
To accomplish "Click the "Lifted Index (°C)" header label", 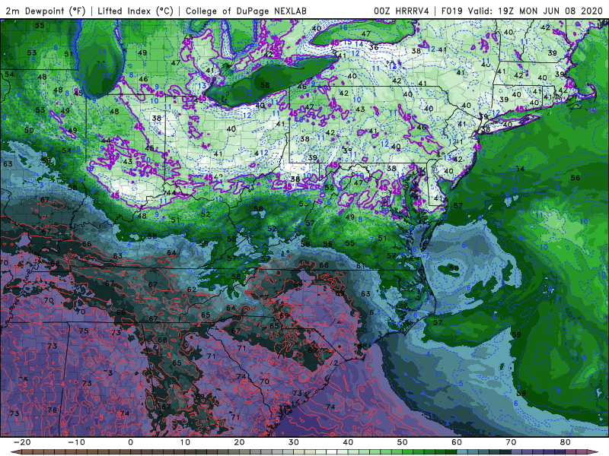I will [136, 11].
